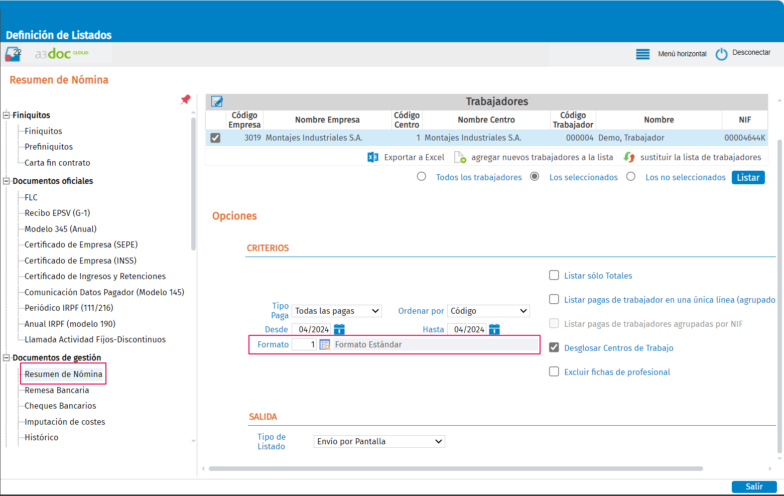Open Cheques Bancarios

point(60,406)
